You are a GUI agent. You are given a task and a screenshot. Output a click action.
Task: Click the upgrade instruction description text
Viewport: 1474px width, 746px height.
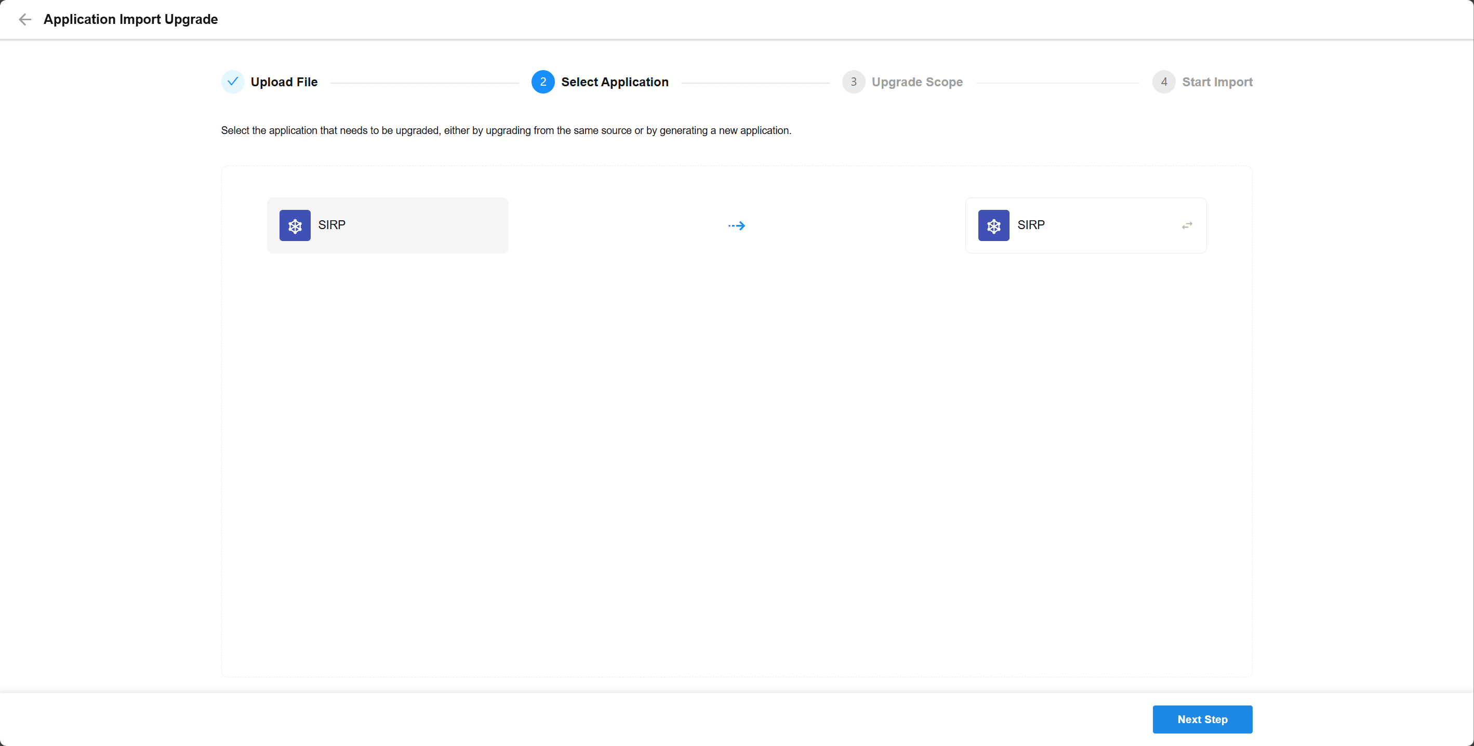point(506,130)
